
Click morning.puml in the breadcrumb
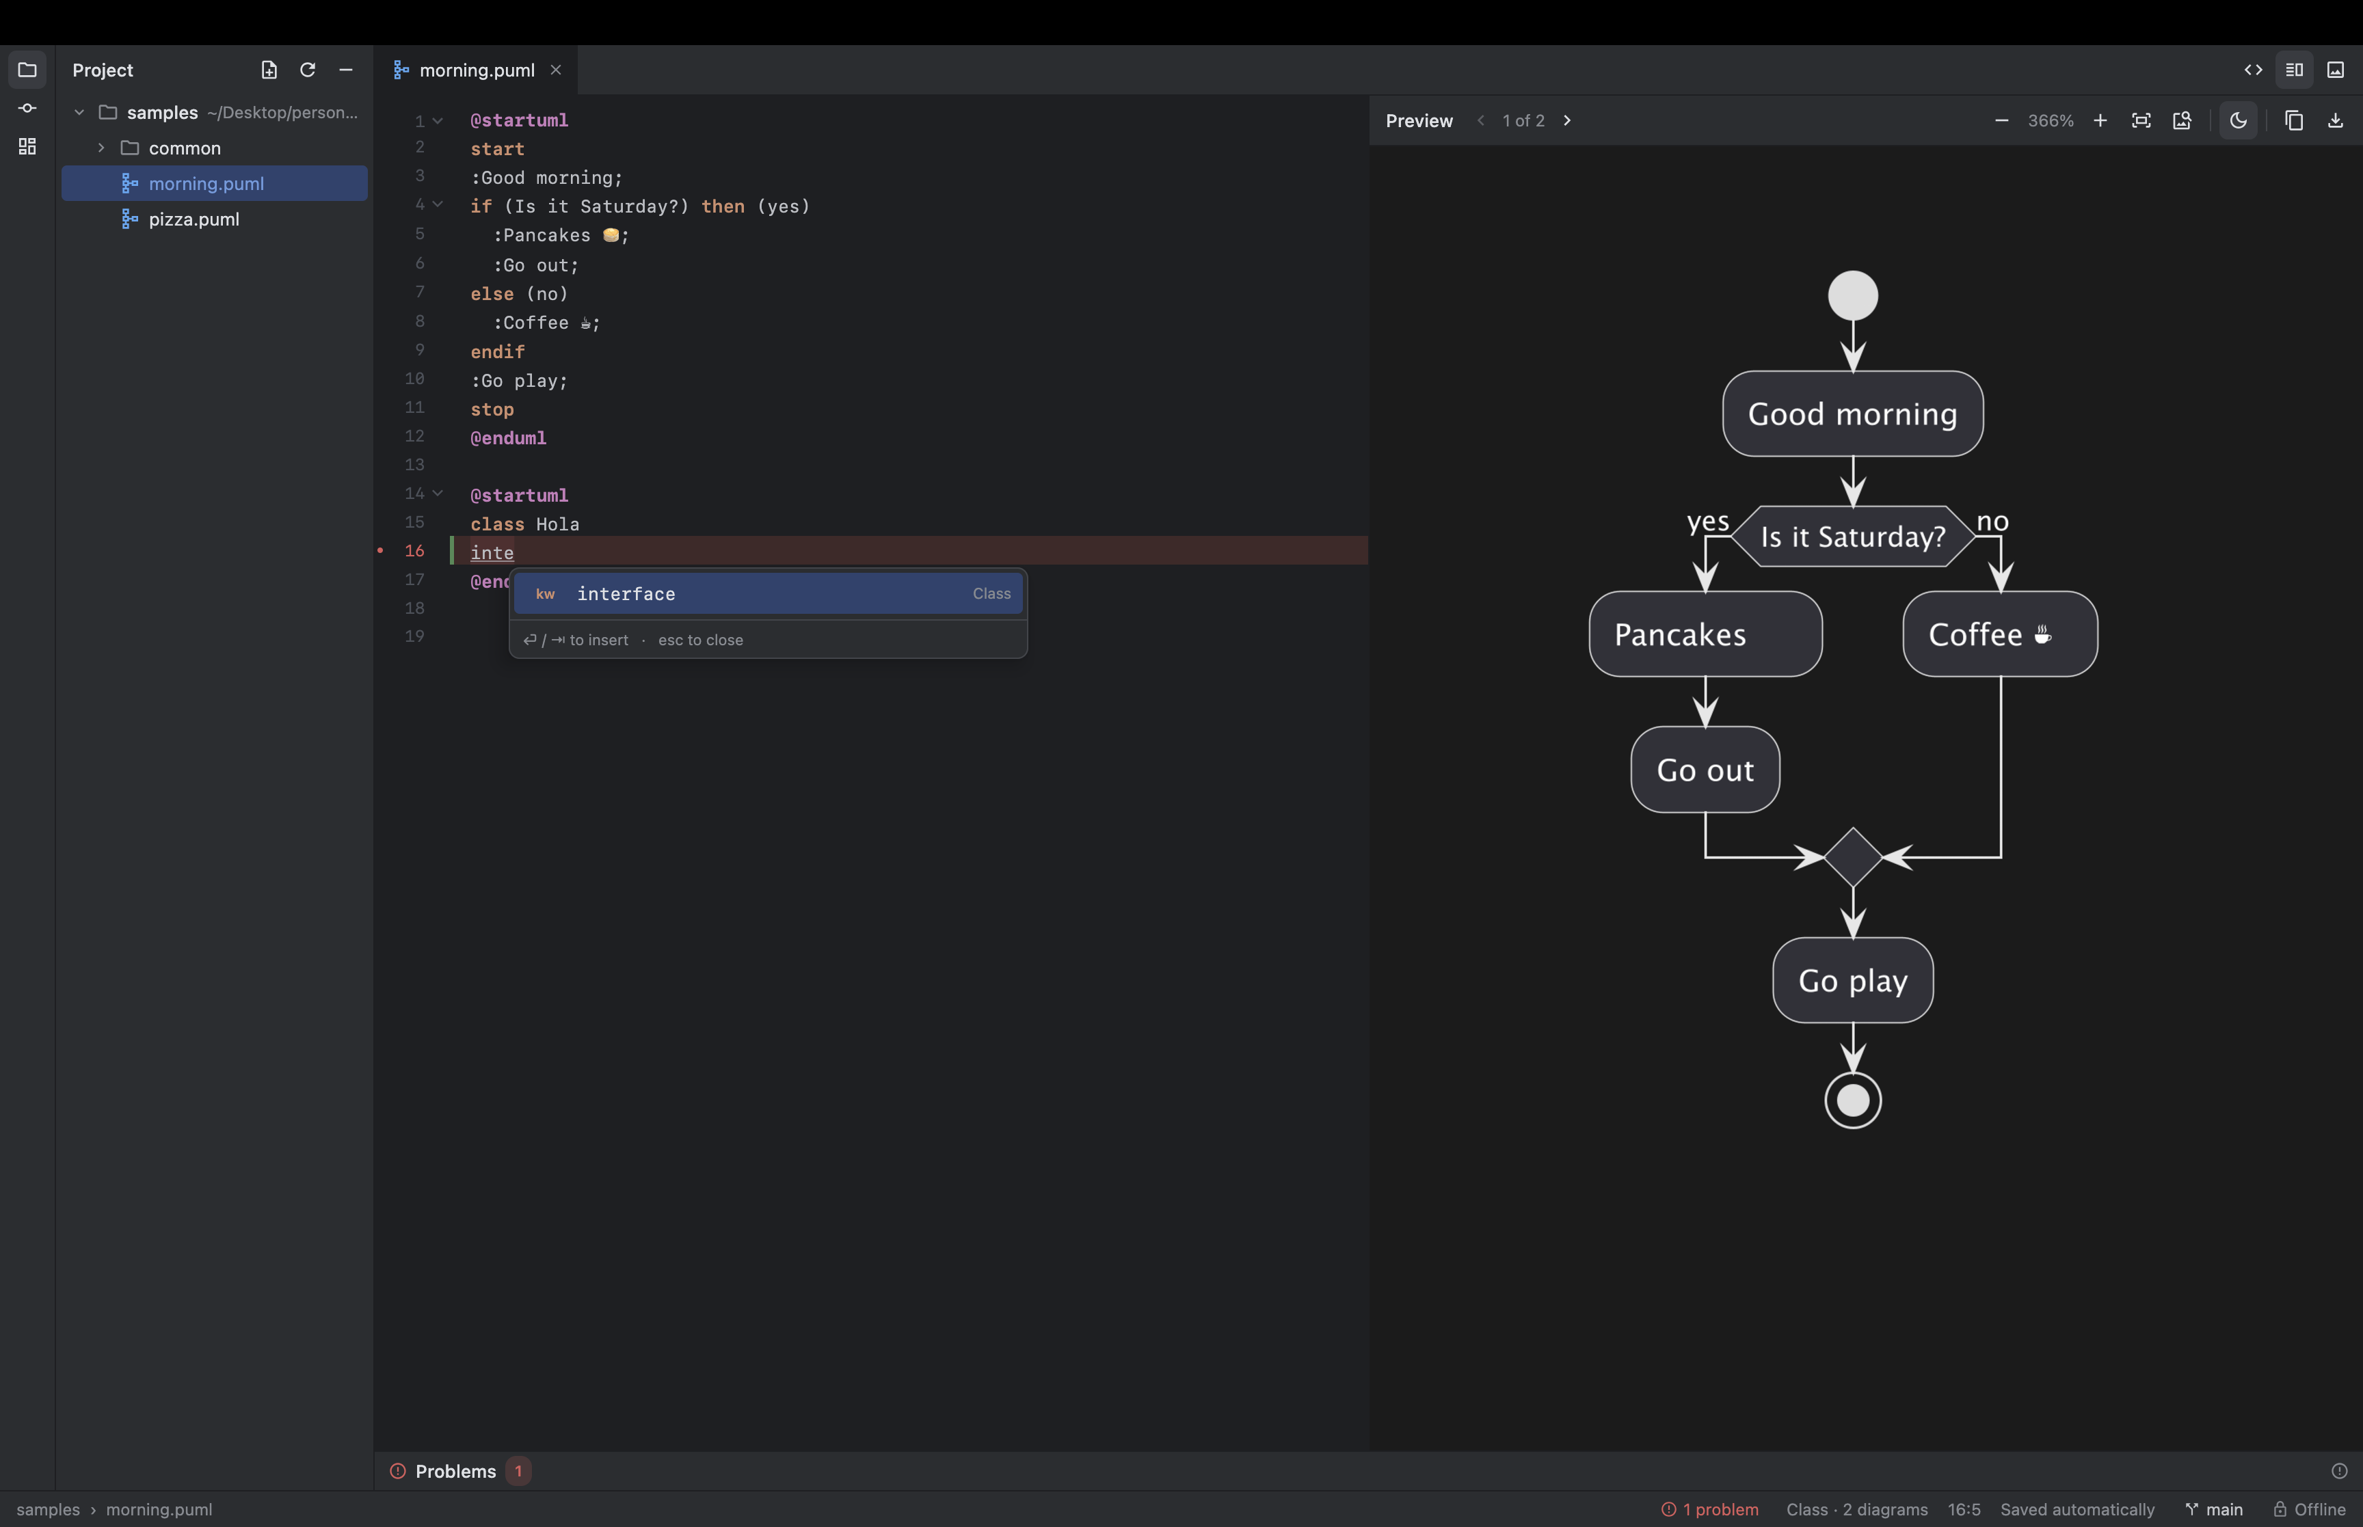click(159, 1509)
